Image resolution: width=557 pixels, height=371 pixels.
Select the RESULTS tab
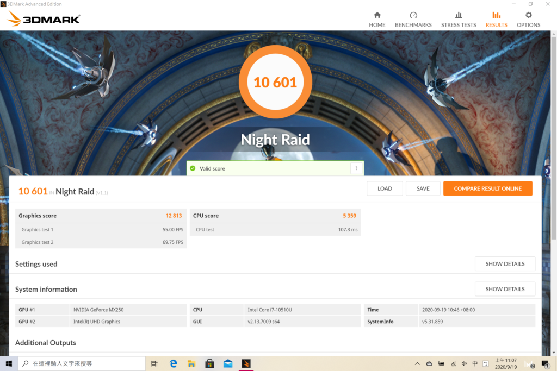(x=496, y=20)
